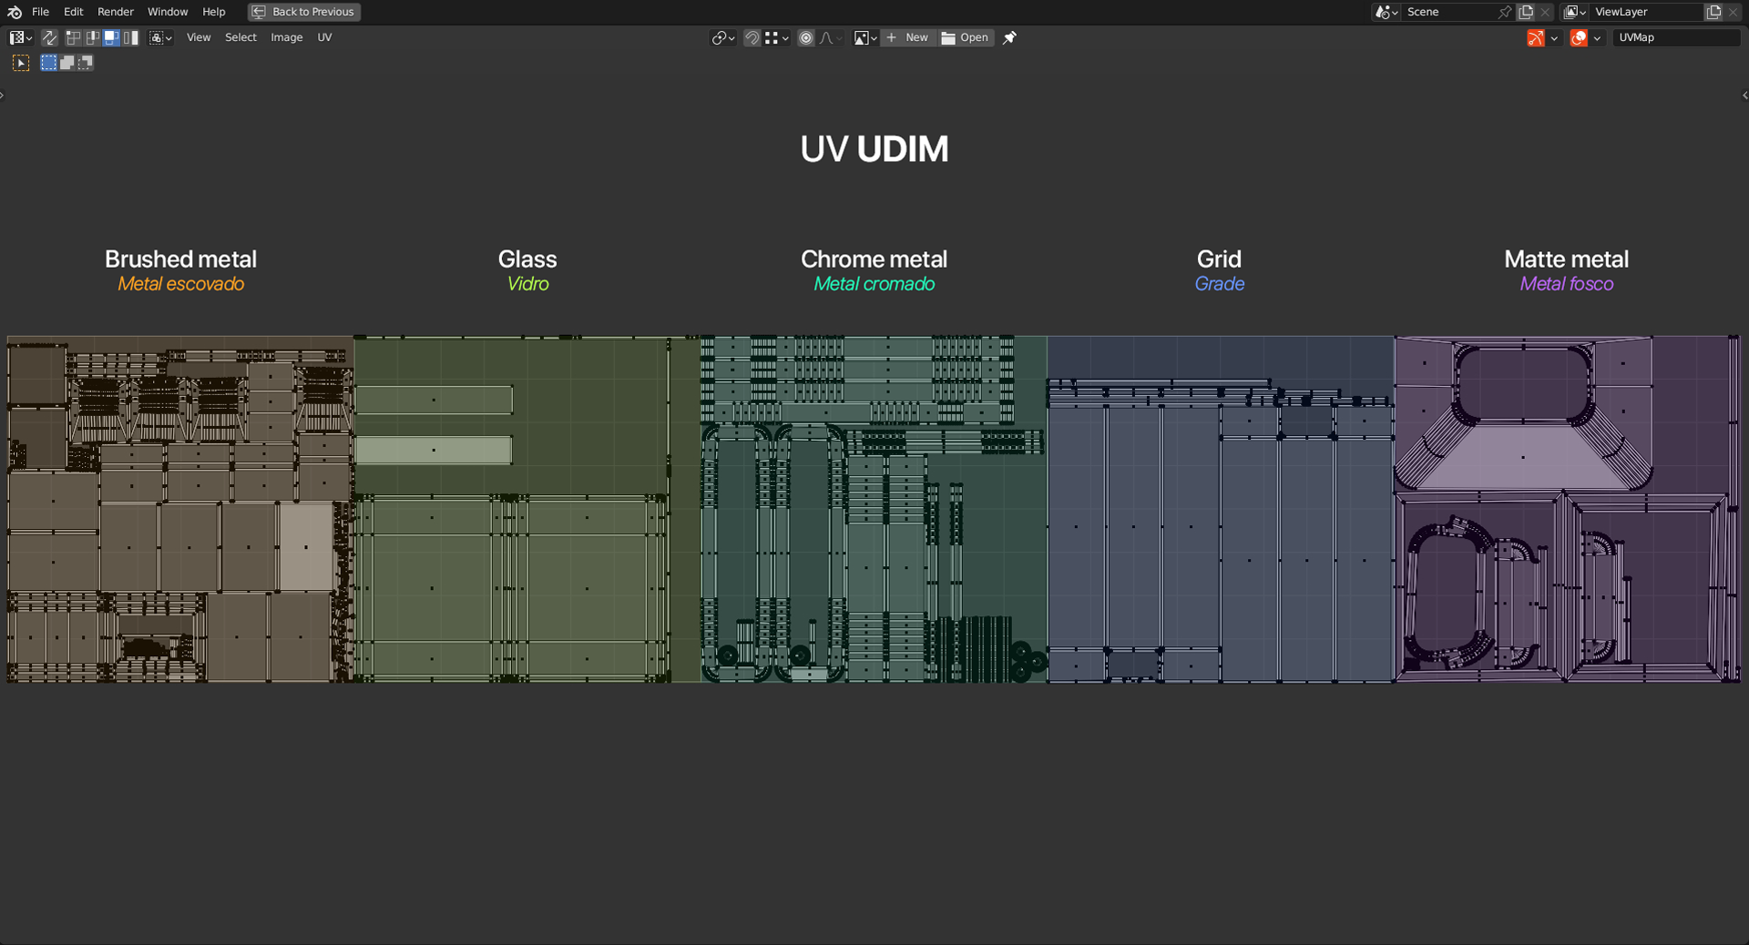Toggle proportional editing circle icon
Image resolution: width=1749 pixels, height=945 pixels.
806,37
